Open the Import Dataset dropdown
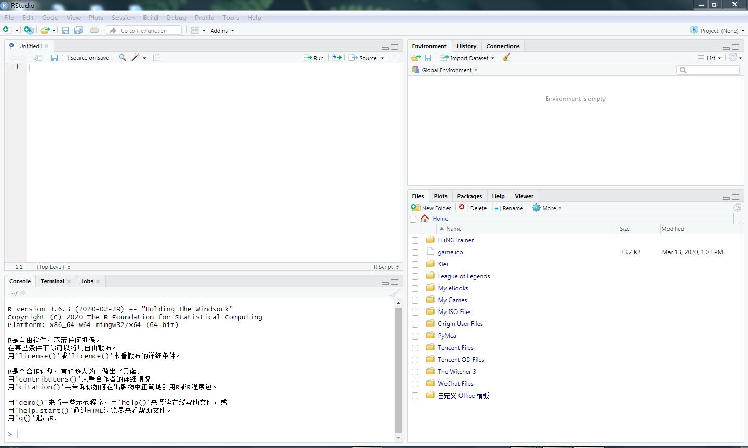Image resolution: width=748 pixels, height=448 pixels. [467, 58]
